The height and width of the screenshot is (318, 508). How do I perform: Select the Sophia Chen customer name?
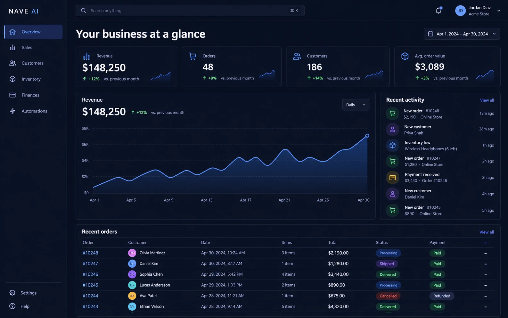tap(151, 274)
